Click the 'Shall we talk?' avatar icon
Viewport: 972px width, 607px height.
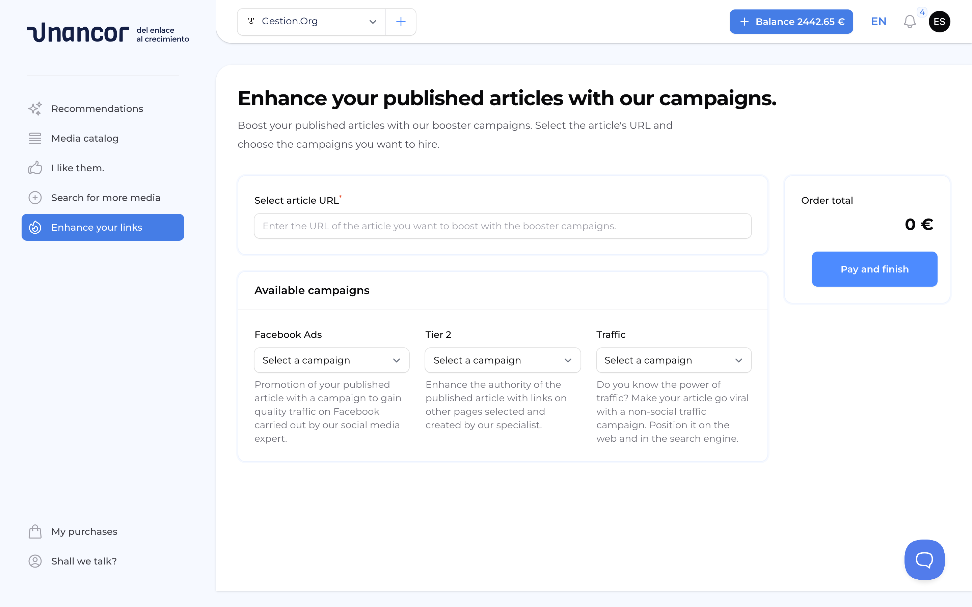[35, 561]
